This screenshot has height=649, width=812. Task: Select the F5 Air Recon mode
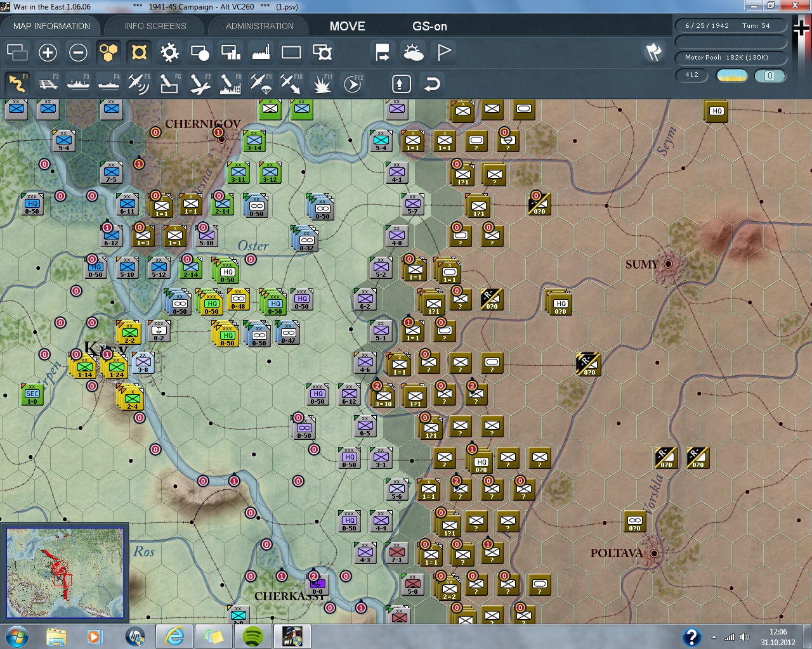click(138, 84)
